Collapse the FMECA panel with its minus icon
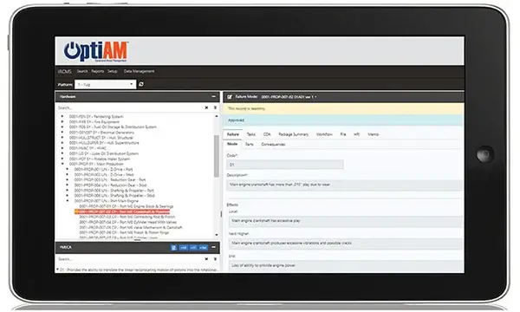The height and width of the screenshot is (312, 520). [x=213, y=247]
